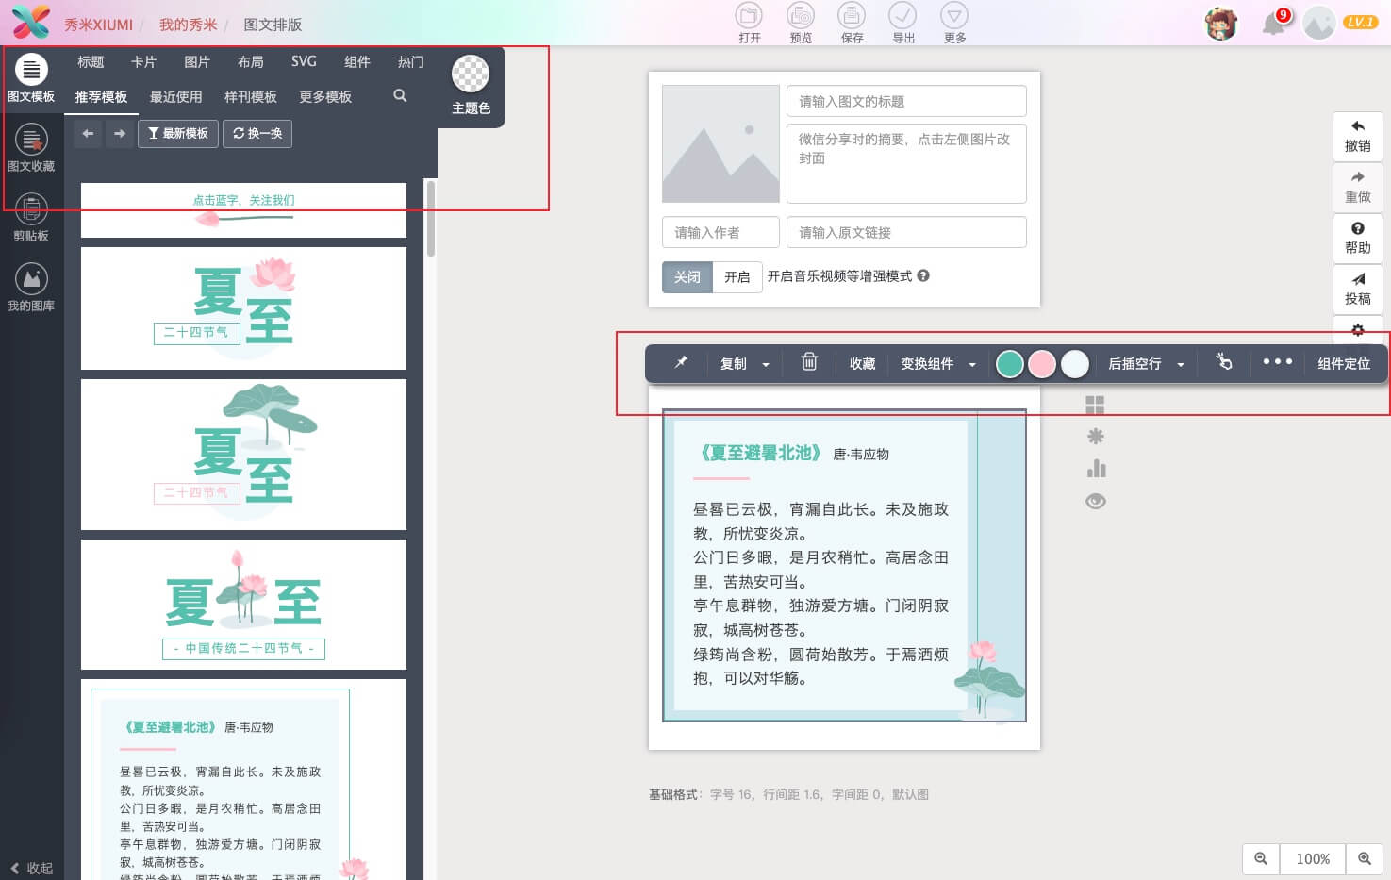Click the 请输入图文的标题 input field
This screenshot has height=880, width=1391.
906,101
